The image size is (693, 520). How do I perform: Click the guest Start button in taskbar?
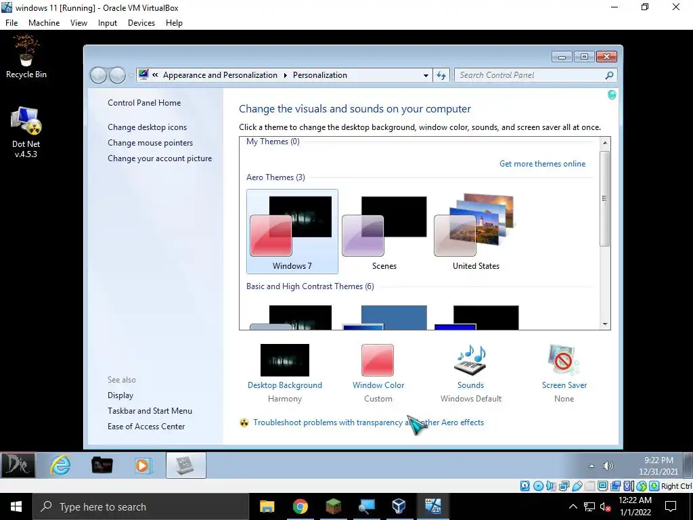17,465
